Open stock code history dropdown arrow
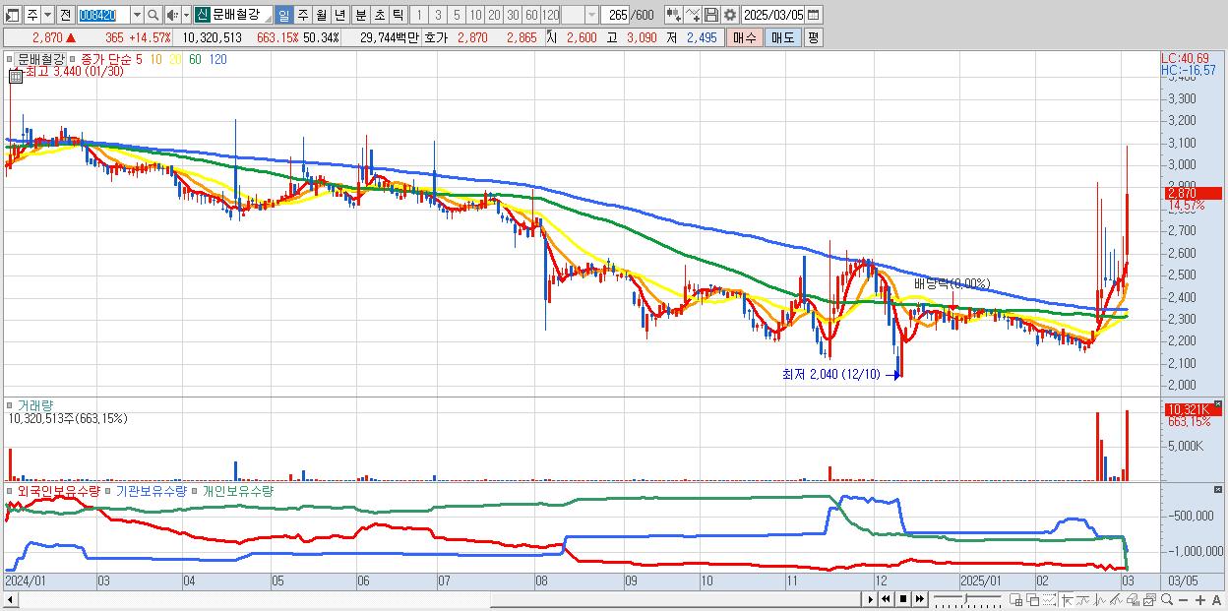Image resolution: width=1228 pixels, height=611 pixels. click(x=137, y=16)
